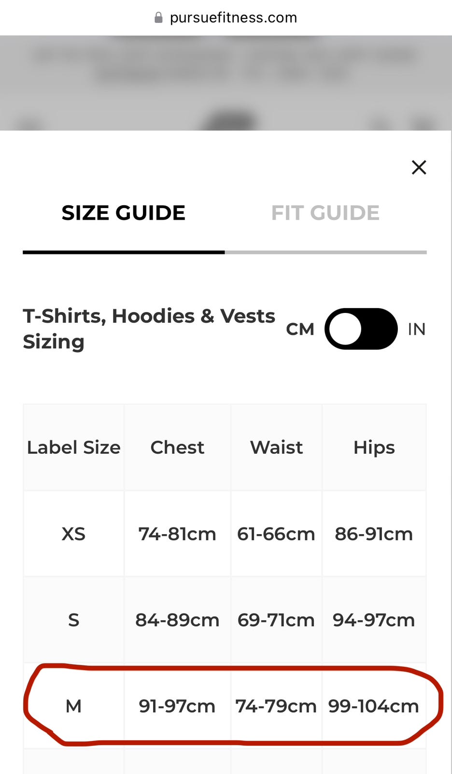The height and width of the screenshot is (774, 452).
Task: Click the T-Shirts, Hoodies & Vests Sizing heading
Action: [x=149, y=329]
